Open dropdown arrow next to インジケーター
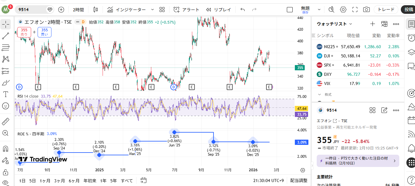 pos(152,10)
